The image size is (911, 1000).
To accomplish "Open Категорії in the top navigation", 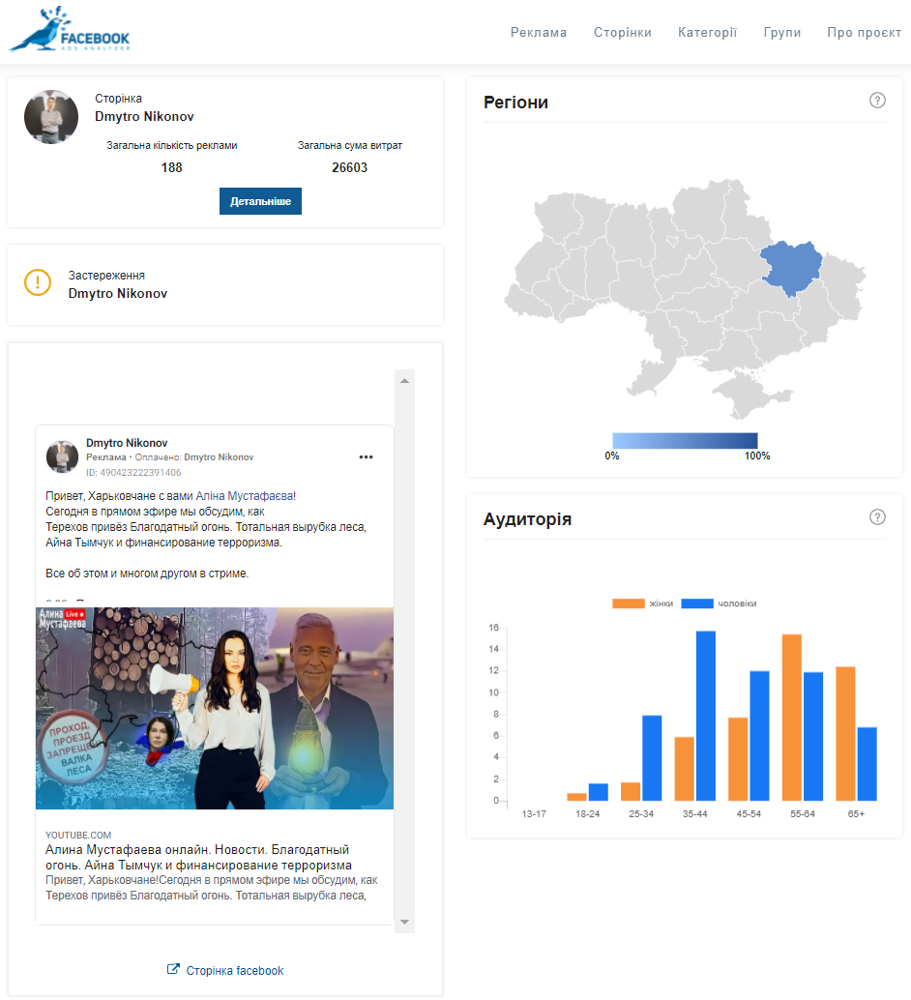I will coord(707,32).
